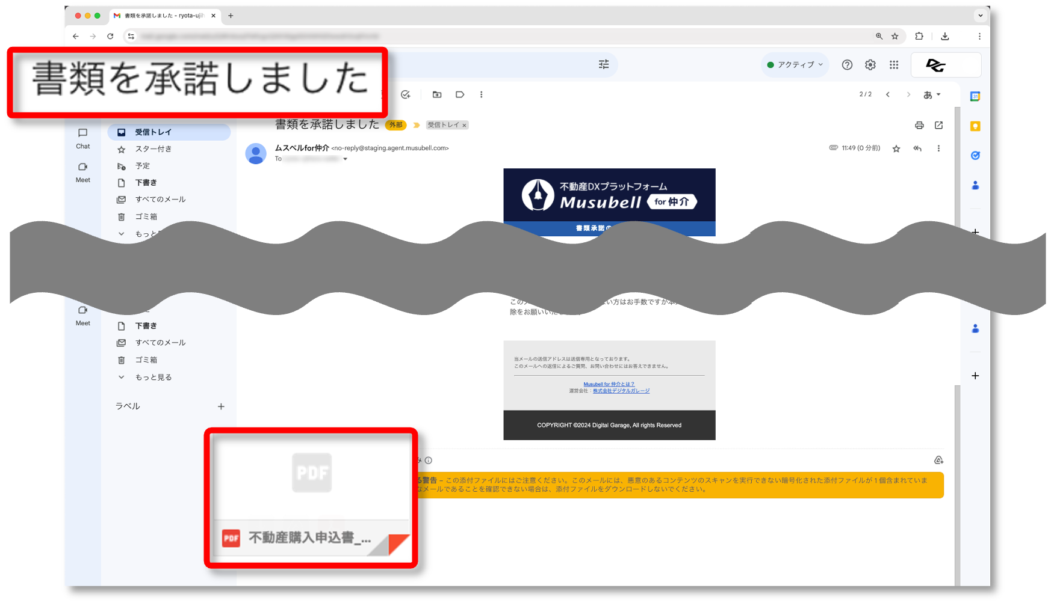Bookmark this page with the star

coord(895,36)
